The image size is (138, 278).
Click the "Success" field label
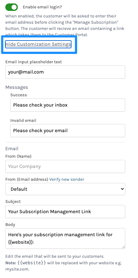pyautogui.click(x=19, y=95)
